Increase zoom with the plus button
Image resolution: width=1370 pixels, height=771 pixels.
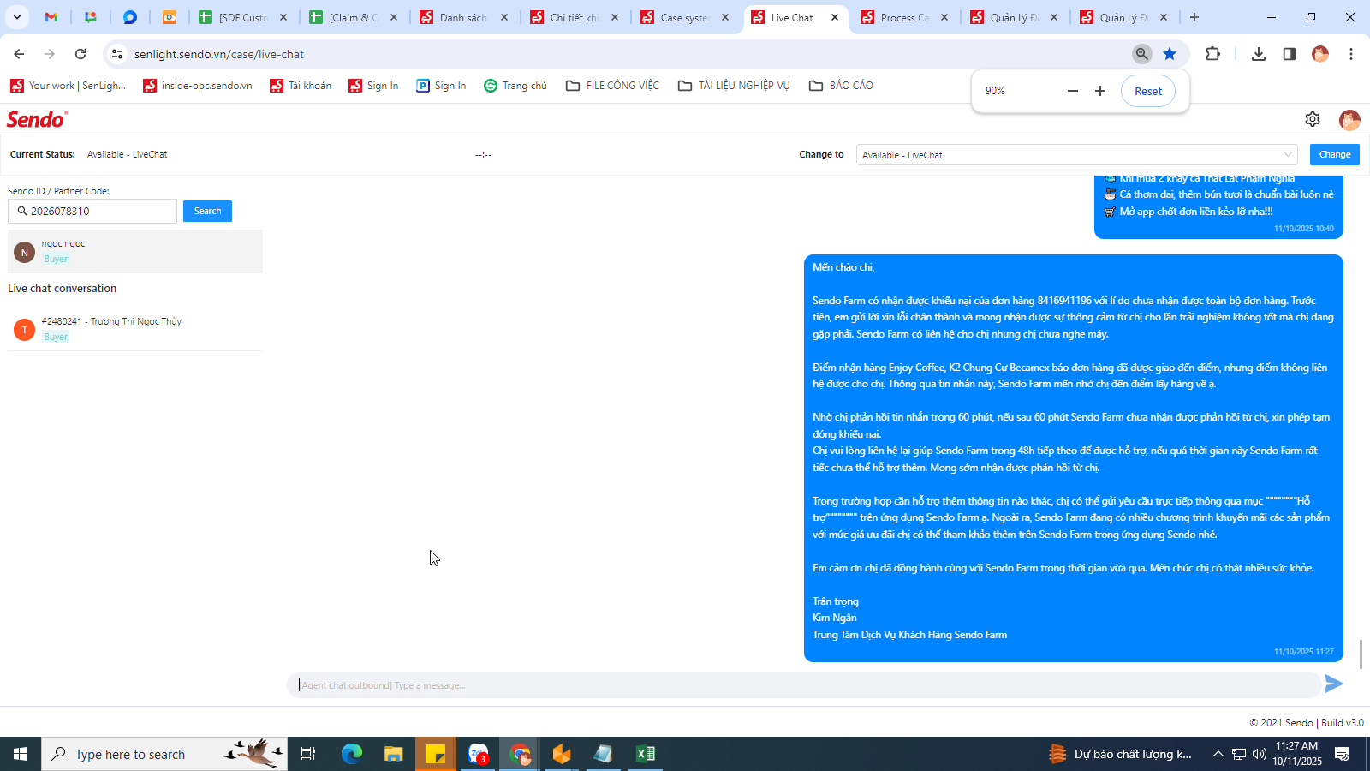[1100, 91]
